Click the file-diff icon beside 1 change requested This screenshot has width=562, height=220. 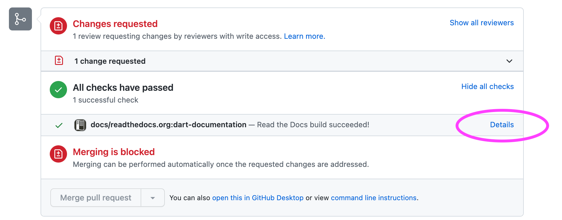pos(59,61)
